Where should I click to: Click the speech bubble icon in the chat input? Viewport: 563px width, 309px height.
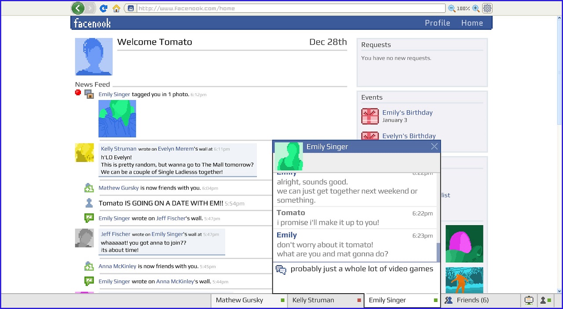(281, 270)
